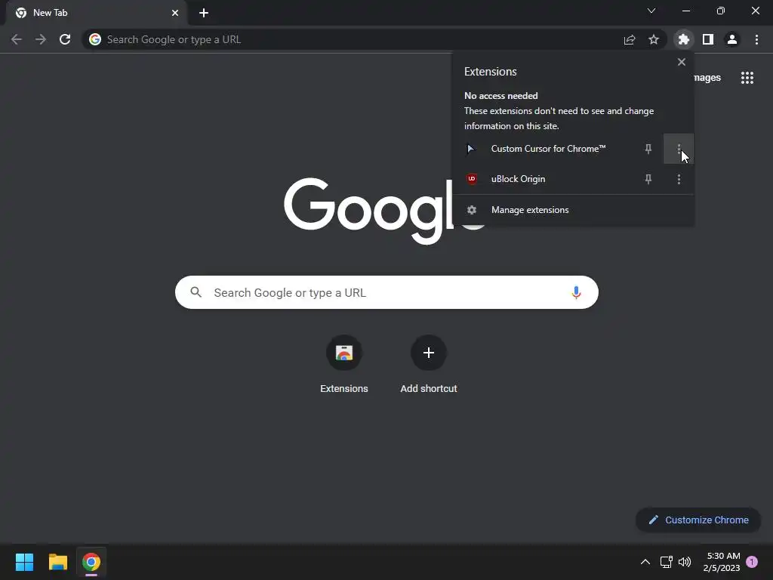Screen dimensions: 773x580
Task: Open Manage extensions
Action: 573,210
